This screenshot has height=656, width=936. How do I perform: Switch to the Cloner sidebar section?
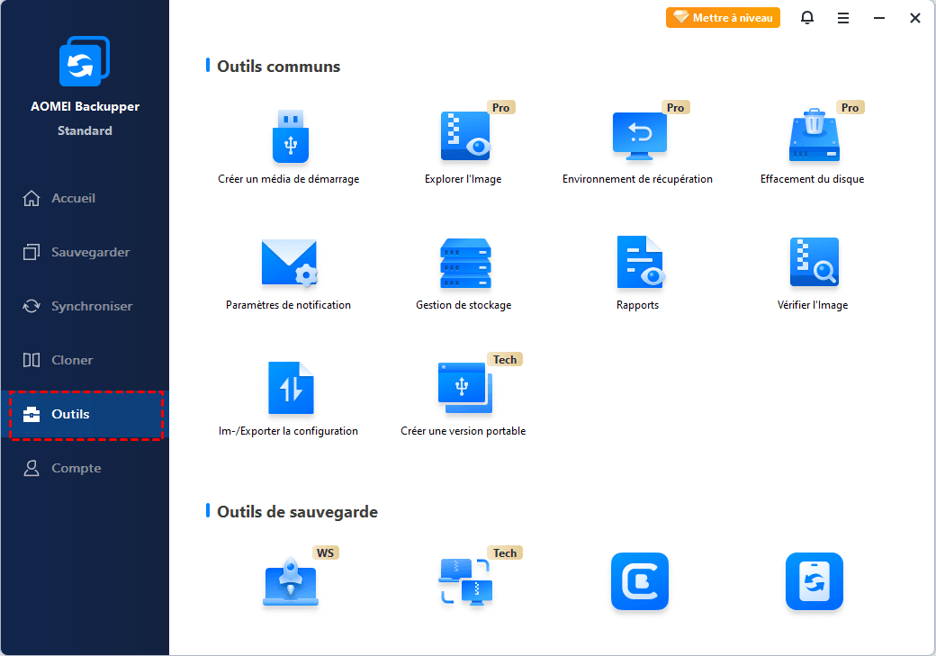(x=85, y=360)
